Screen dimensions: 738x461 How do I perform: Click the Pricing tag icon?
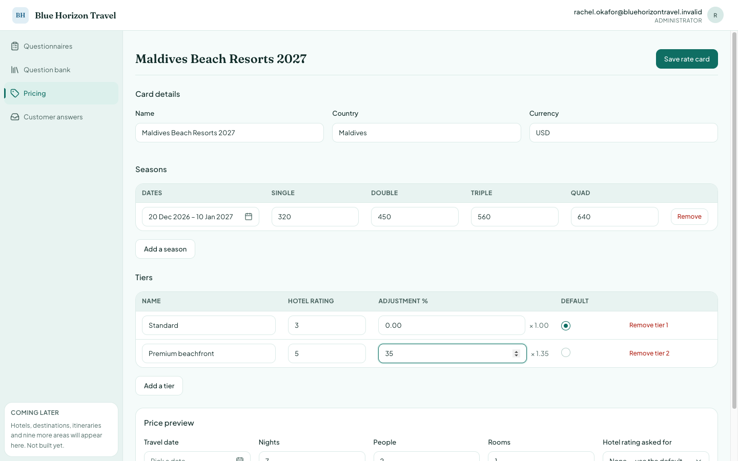[x=15, y=93]
